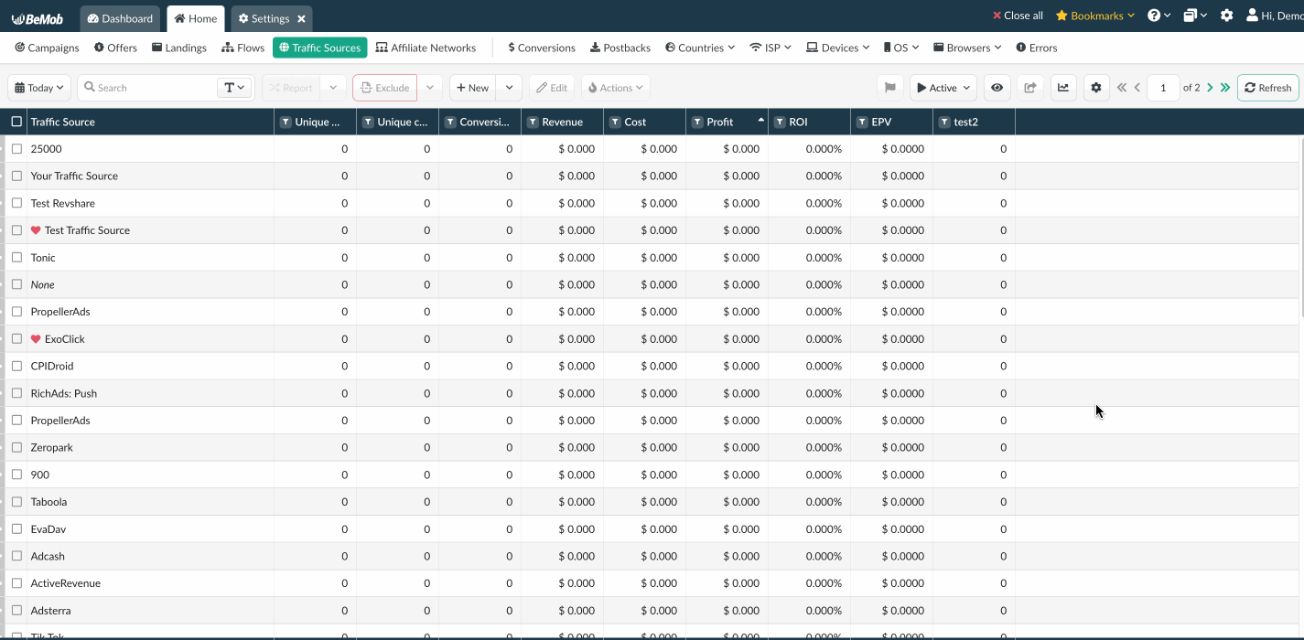1304x640 pixels.
Task: Open the Actions dropdown
Action: (x=616, y=88)
